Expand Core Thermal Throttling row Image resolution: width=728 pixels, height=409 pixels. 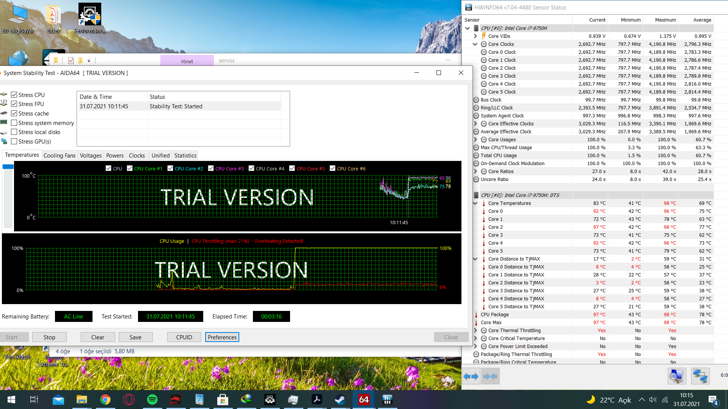tap(475, 331)
